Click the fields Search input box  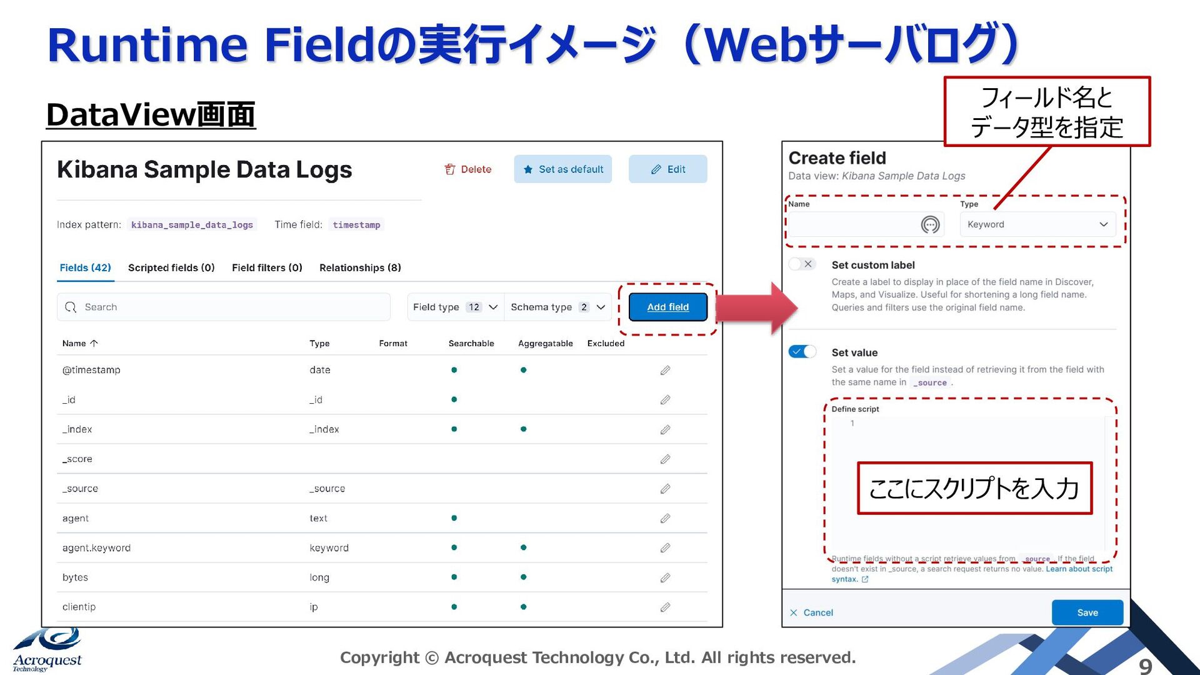click(x=224, y=307)
